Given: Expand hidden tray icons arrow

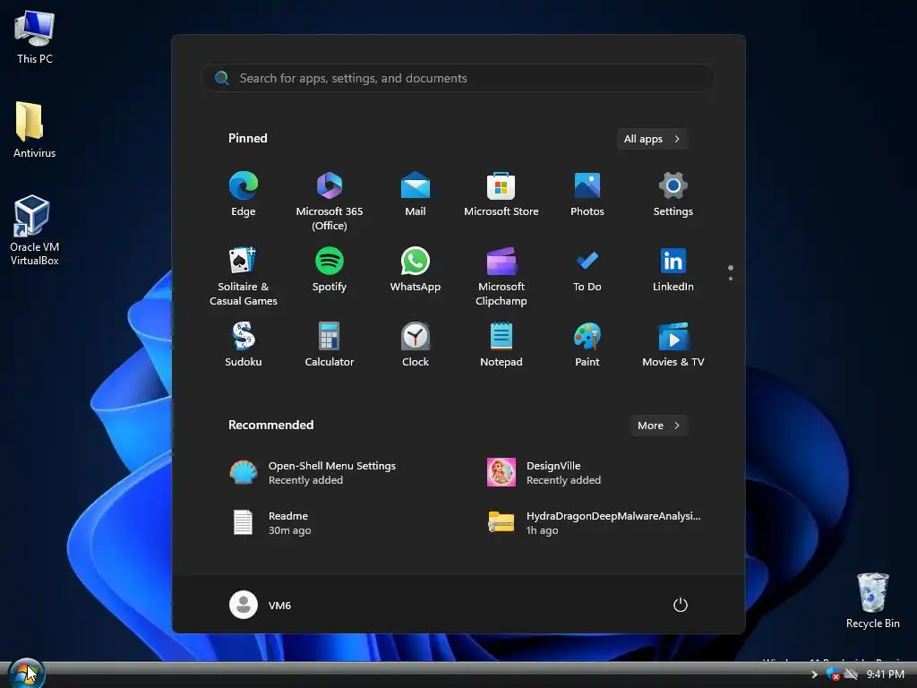Looking at the screenshot, I should pos(814,675).
